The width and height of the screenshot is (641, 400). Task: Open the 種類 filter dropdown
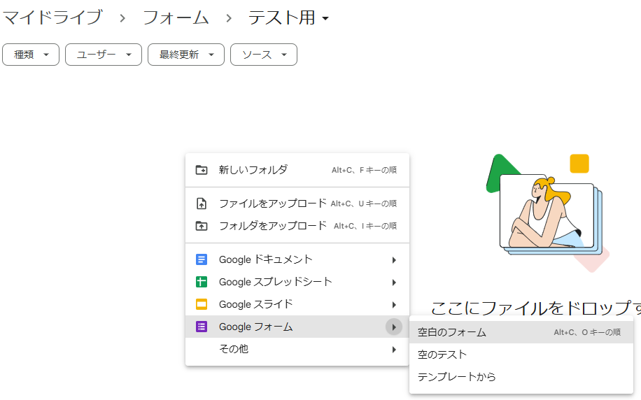(x=31, y=55)
